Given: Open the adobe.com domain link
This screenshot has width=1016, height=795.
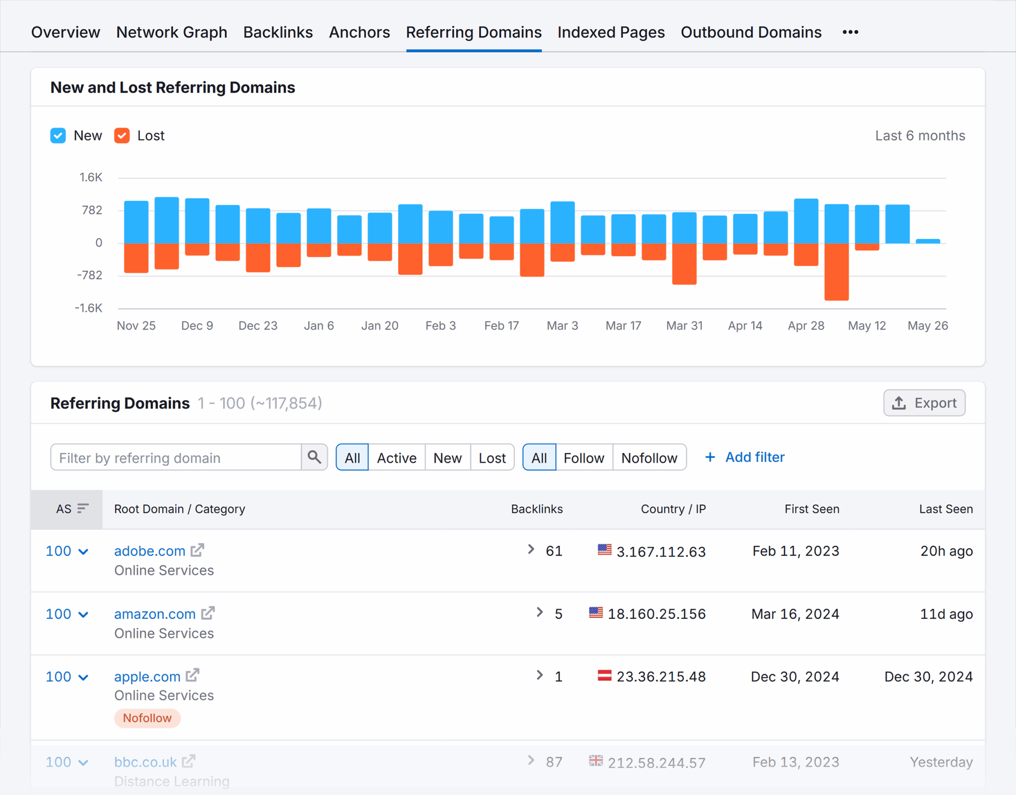Looking at the screenshot, I should (149, 551).
